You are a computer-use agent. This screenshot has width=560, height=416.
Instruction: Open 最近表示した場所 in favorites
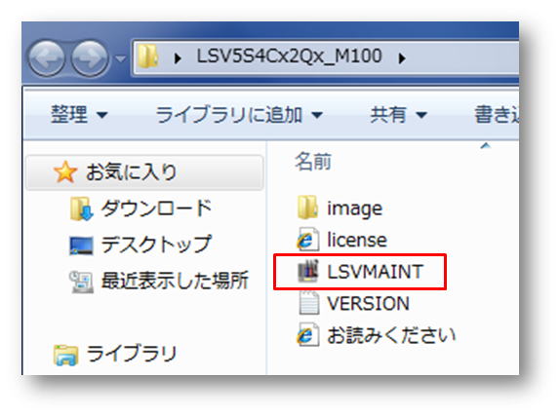coord(159,281)
